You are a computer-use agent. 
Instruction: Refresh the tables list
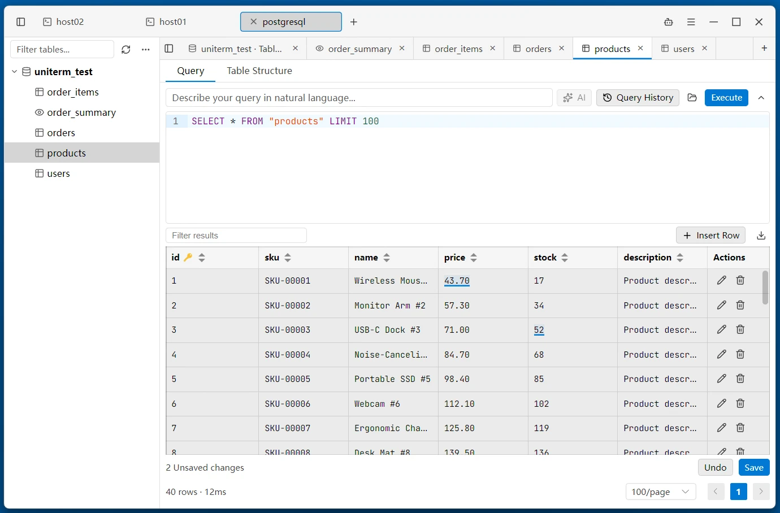tap(126, 50)
